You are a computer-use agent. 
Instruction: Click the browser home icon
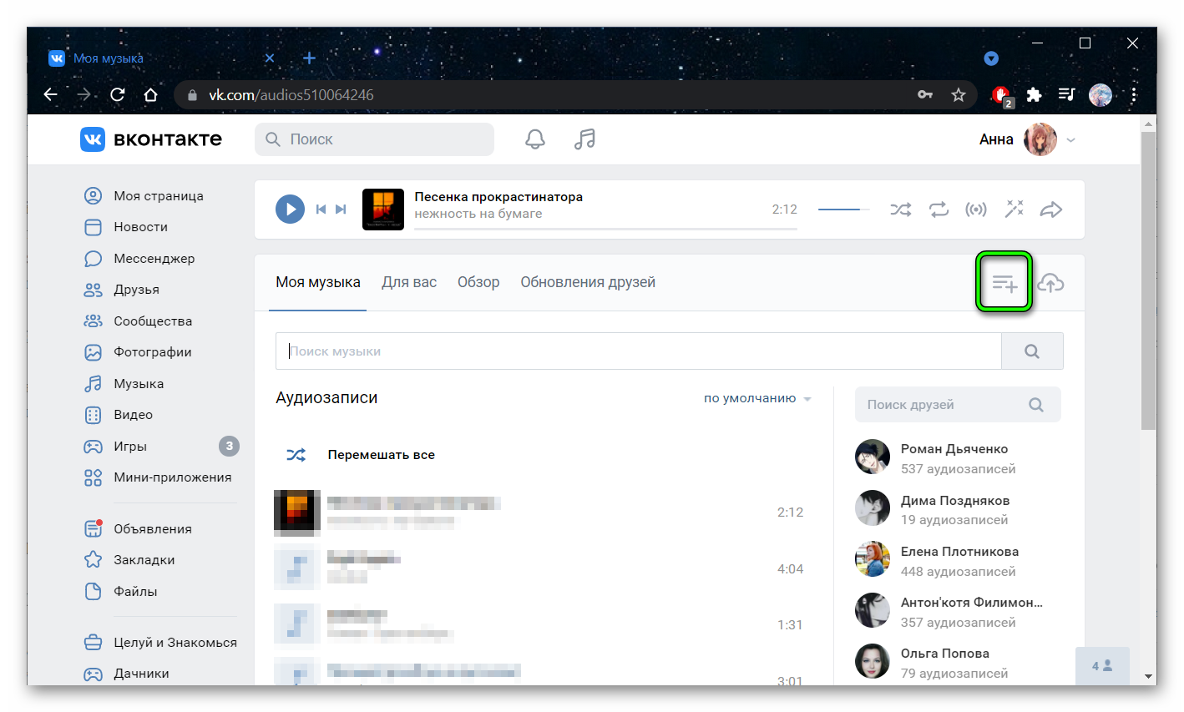pyautogui.click(x=151, y=94)
